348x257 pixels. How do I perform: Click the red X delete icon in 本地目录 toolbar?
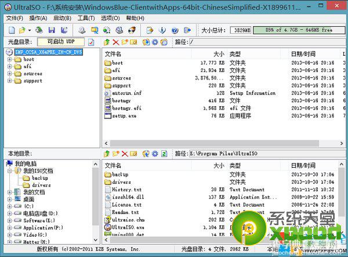(x=125, y=154)
